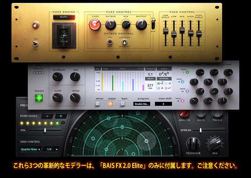251x178 pixels.
Task: Click the HIGH SHELF fader handle
Action: click(199, 33)
